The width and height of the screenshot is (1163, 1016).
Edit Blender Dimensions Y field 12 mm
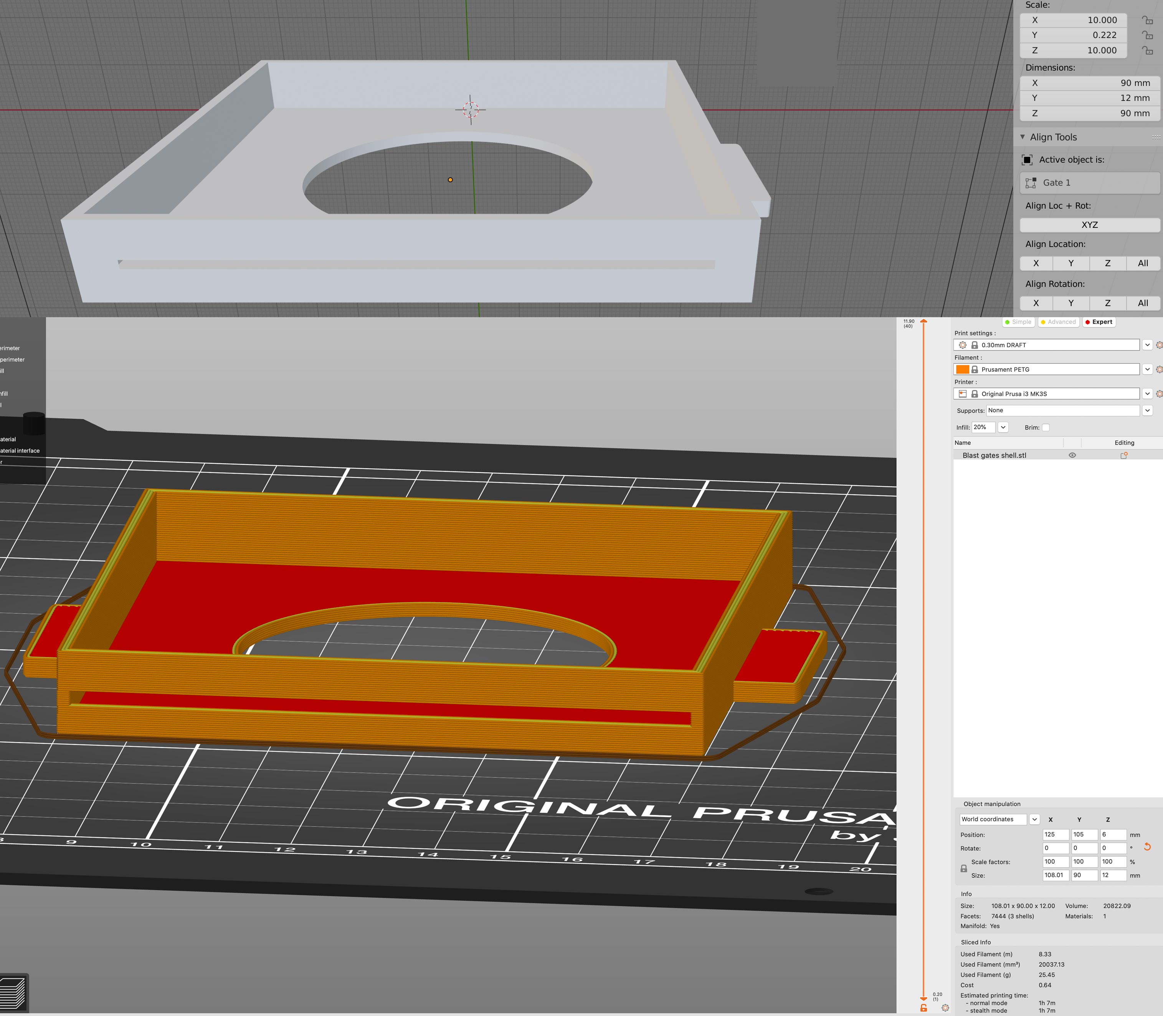[x=1089, y=98]
